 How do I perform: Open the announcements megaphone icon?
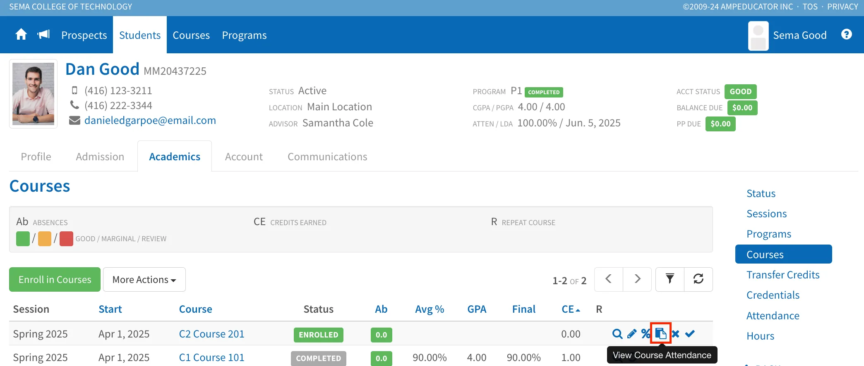(43, 35)
